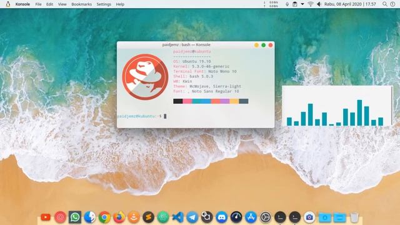Screen dimensions: 400x225
Task: Click the 'Theme: McMojave, Sierra-light' line
Action: coord(207,86)
